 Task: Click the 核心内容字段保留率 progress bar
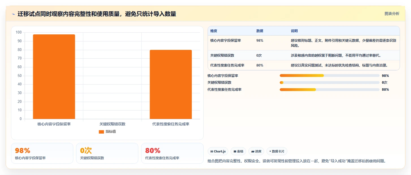coord(330,76)
